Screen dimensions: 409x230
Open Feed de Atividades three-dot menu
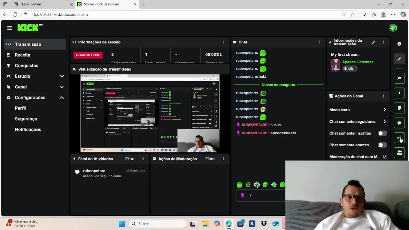143,159
